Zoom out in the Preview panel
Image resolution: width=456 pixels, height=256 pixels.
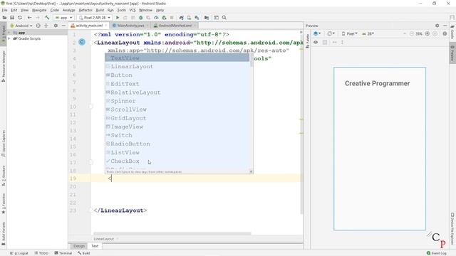tap(412, 33)
